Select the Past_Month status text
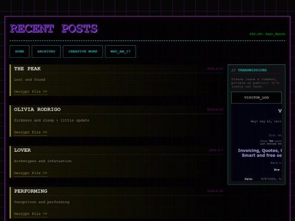Image resolution: width=295 pixels, height=221 pixels. tap(275, 34)
